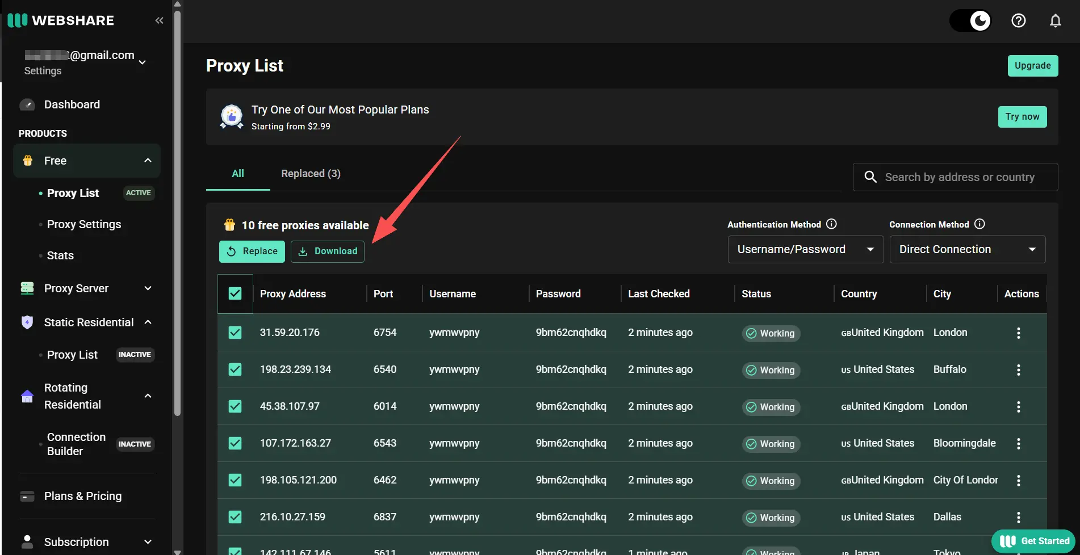Collapse the sidebar with the double-chevron icon
The image size is (1080, 555).
coord(159,20)
